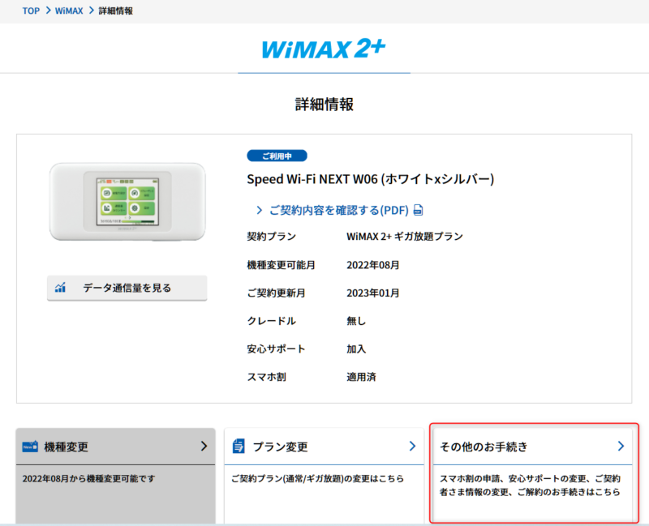Screen dimensions: 649x526
Task: Select the スマホ割 label
Action: (267, 377)
